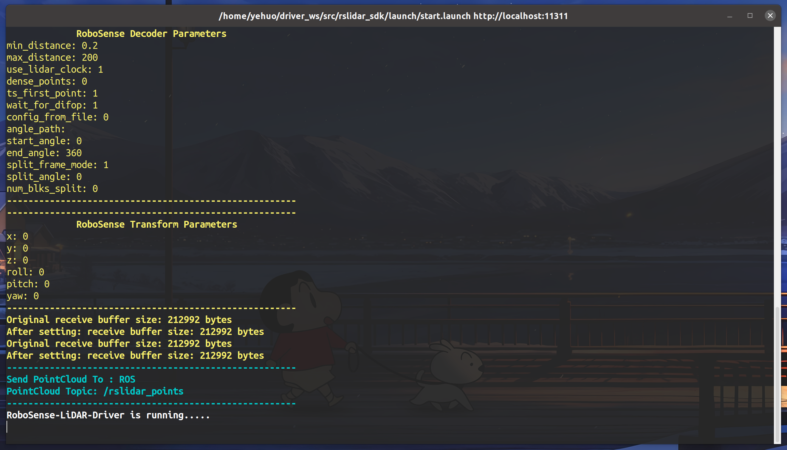The width and height of the screenshot is (787, 450).
Task: Click the use_lidar_clock: 1 line
Action: click(55, 69)
